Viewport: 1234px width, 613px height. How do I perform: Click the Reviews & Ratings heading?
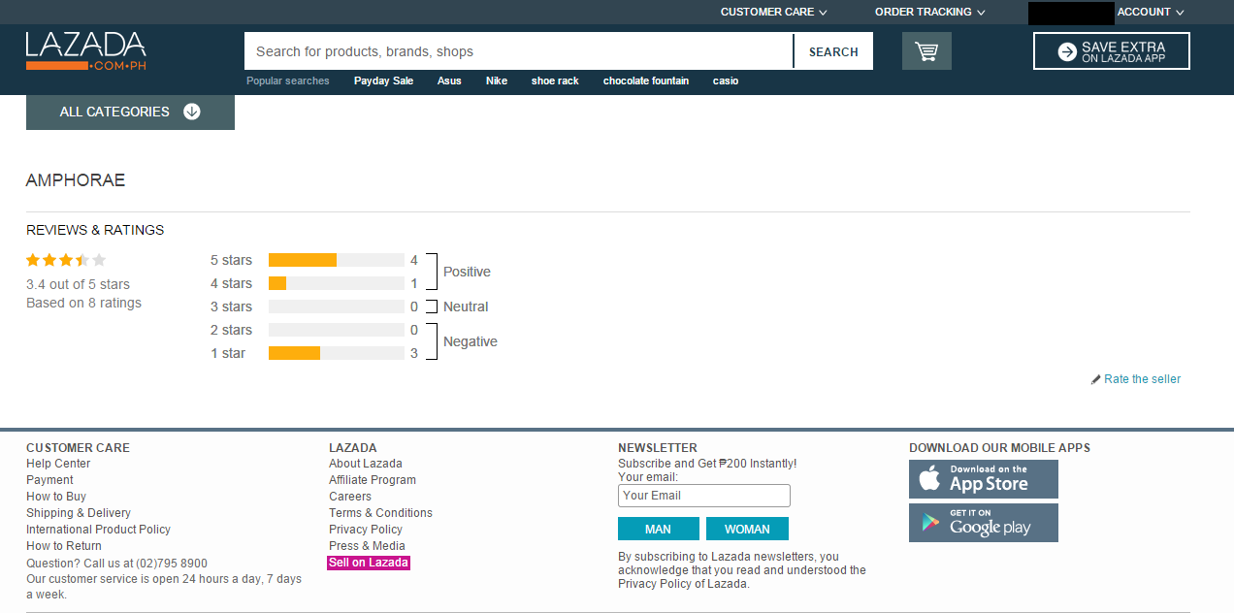[x=95, y=230]
